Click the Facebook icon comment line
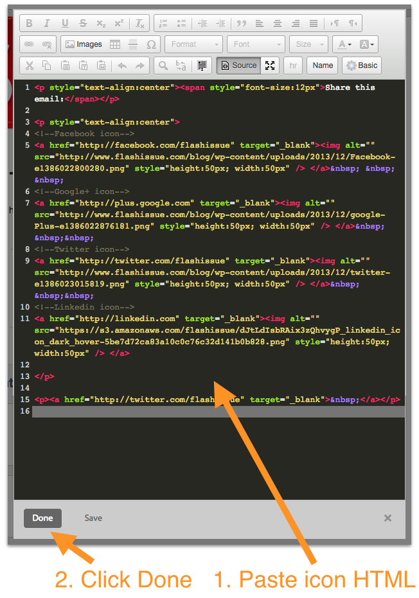This screenshot has height=598, width=419. pos(84,134)
